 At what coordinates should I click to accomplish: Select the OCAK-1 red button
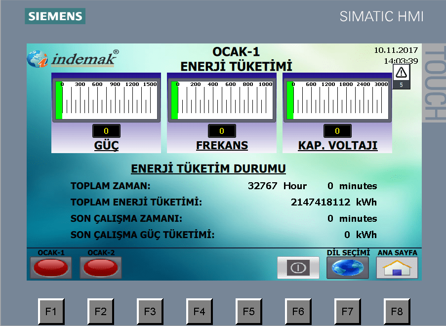(51, 268)
